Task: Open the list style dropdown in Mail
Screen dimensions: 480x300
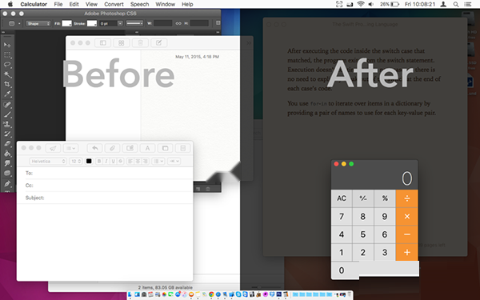Action: pos(158,161)
